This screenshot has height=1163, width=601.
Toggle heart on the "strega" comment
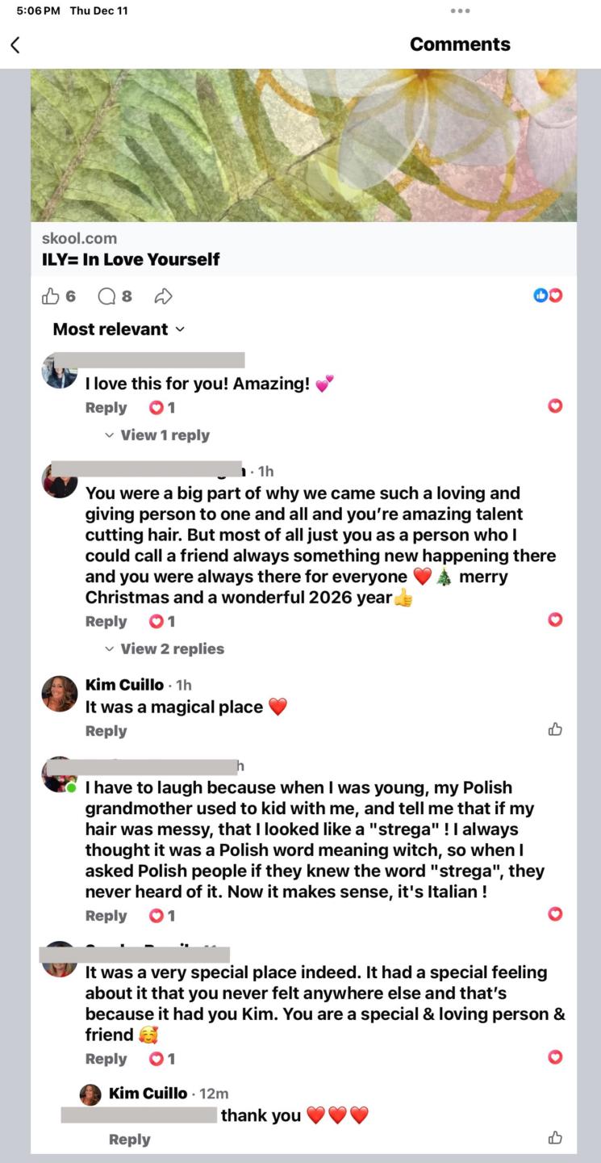pos(555,913)
